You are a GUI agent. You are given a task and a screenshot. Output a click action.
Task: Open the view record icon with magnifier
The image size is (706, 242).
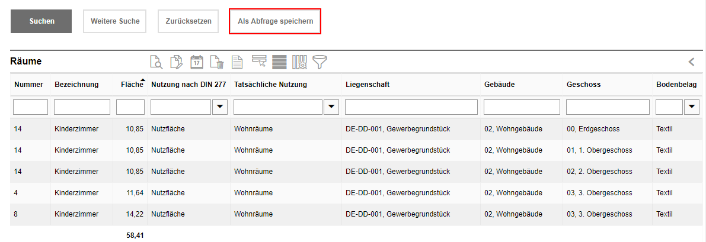(156, 62)
